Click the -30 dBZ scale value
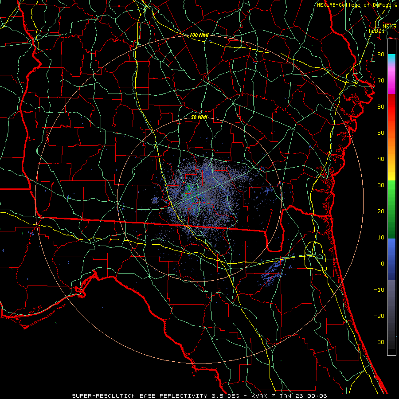 [x=379, y=342]
